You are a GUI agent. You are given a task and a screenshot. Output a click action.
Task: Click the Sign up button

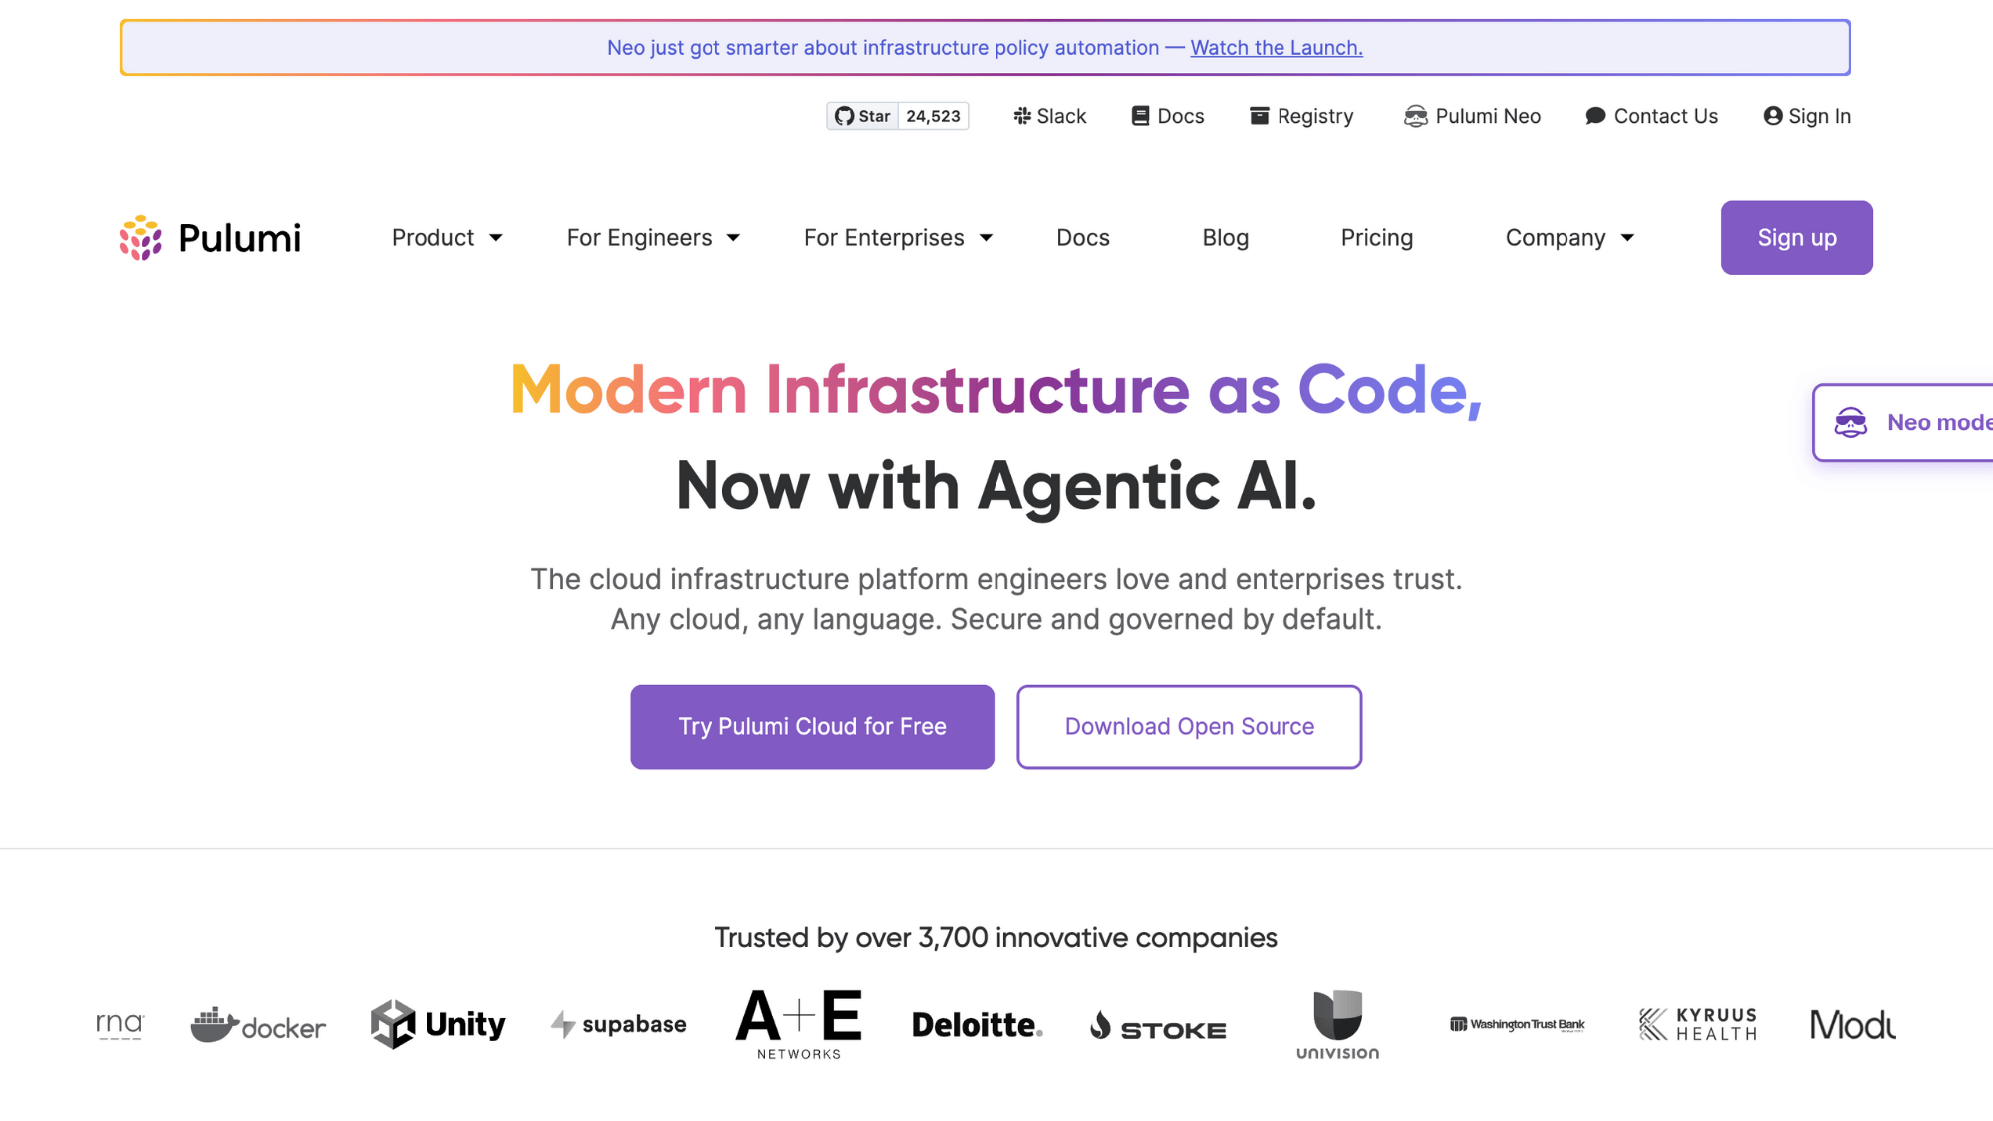(x=1797, y=238)
